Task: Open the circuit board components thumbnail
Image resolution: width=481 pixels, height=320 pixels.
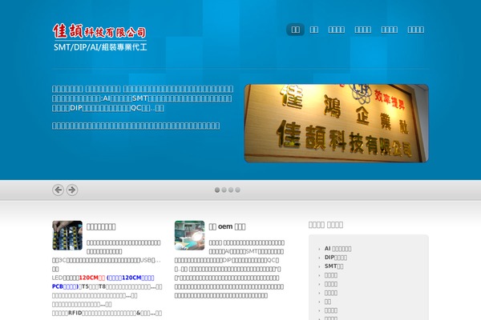Action: coord(67,235)
